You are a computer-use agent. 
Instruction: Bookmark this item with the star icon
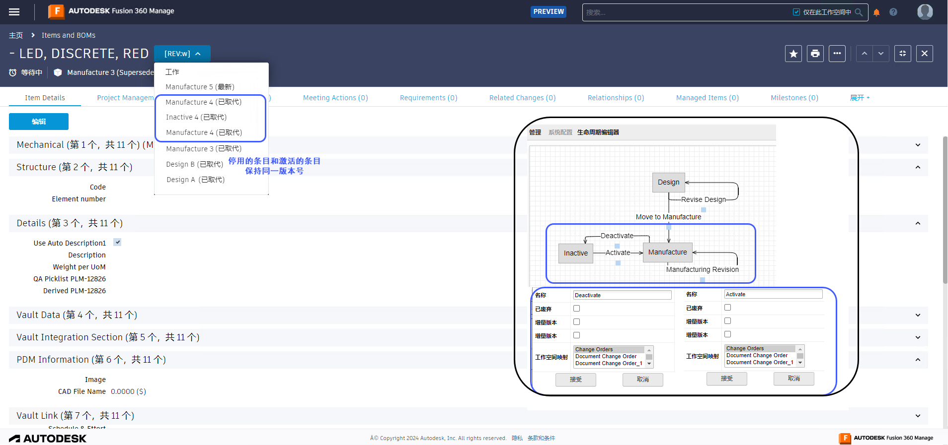793,54
